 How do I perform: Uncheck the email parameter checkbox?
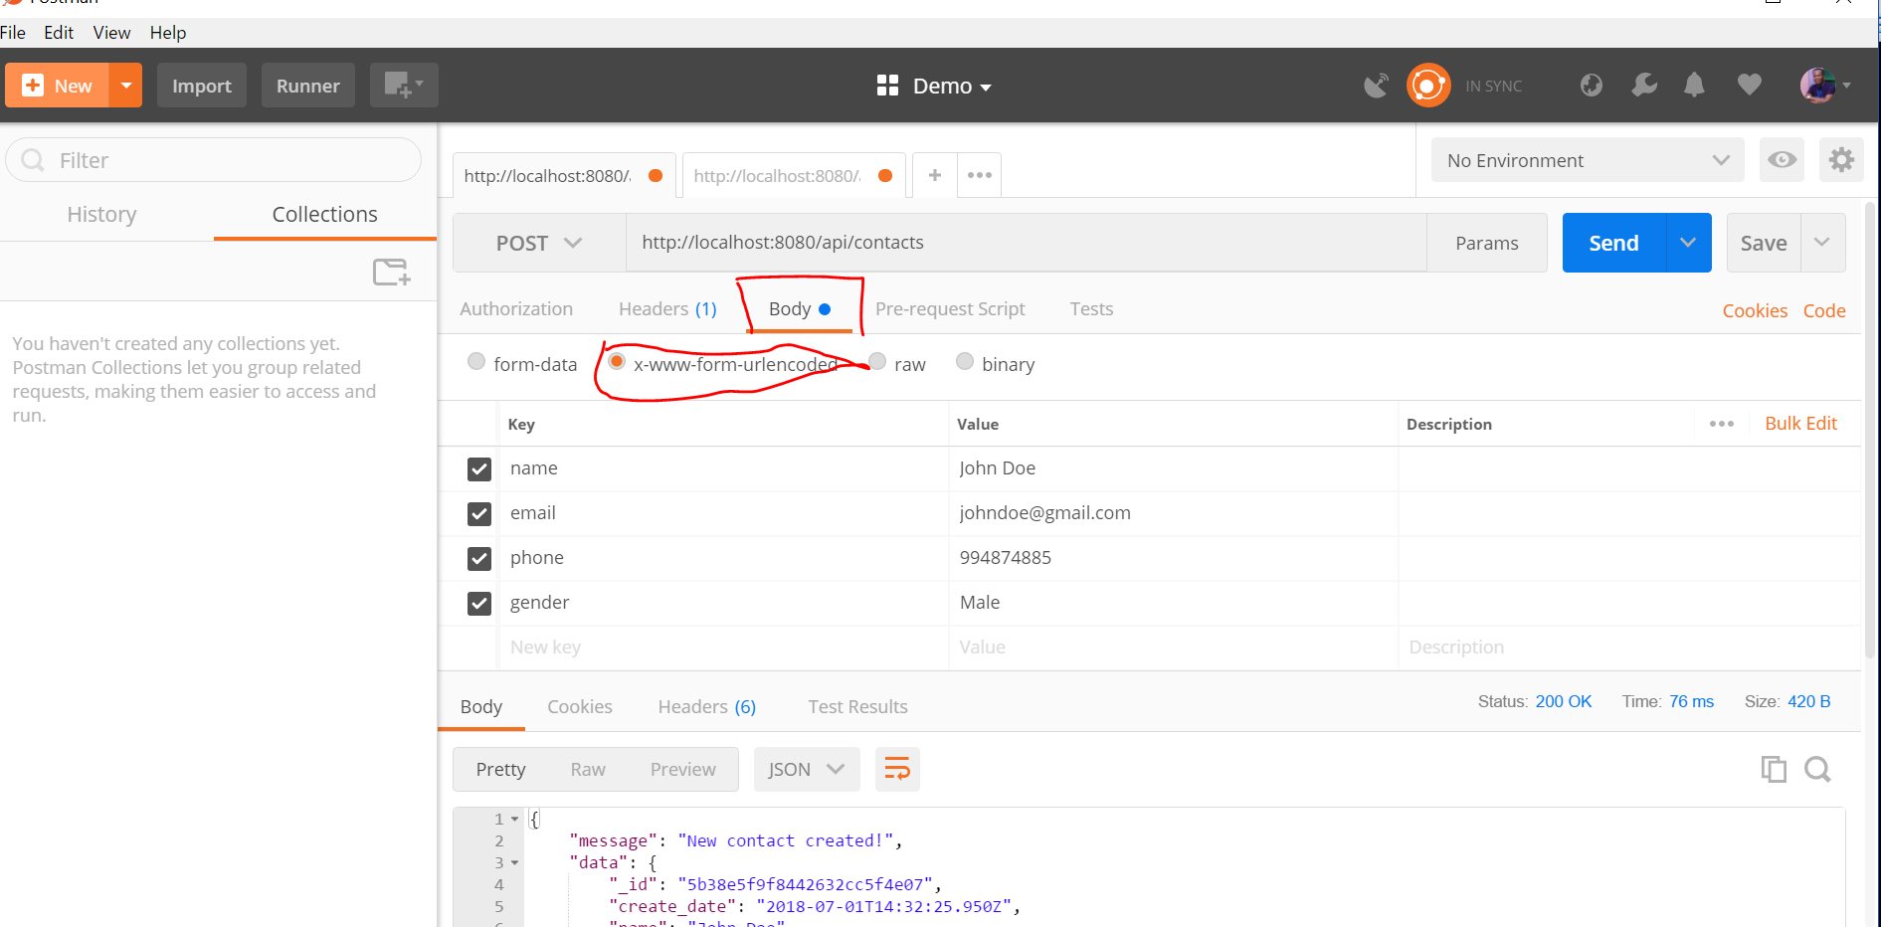[479, 513]
